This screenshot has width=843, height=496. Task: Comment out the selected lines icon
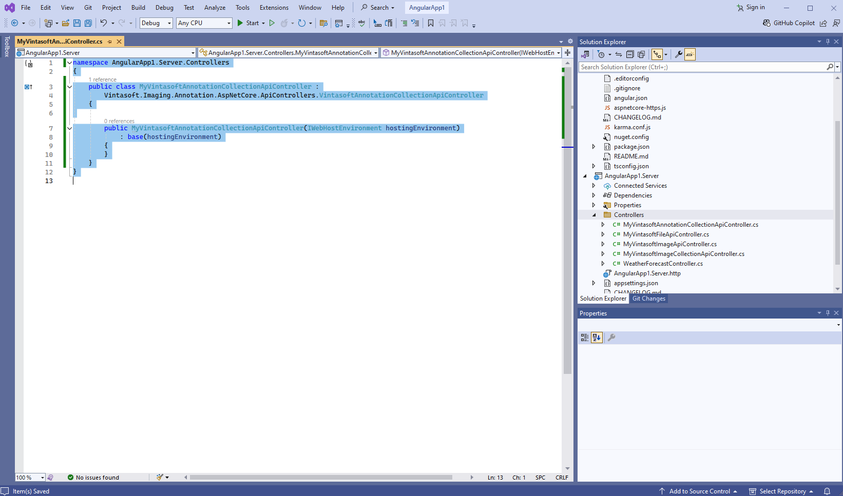coord(404,23)
